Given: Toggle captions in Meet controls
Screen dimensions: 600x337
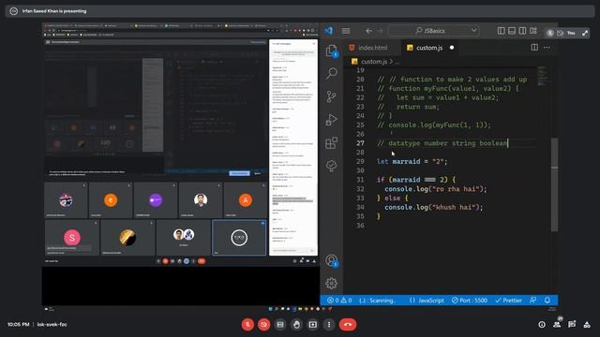Looking at the screenshot, I should (x=280, y=325).
